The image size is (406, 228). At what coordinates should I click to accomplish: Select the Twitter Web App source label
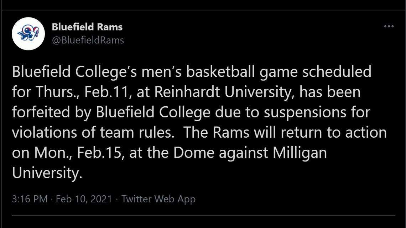(x=159, y=199)
